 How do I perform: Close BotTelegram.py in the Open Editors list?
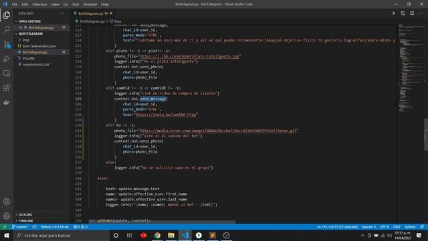tap(21, 27)
